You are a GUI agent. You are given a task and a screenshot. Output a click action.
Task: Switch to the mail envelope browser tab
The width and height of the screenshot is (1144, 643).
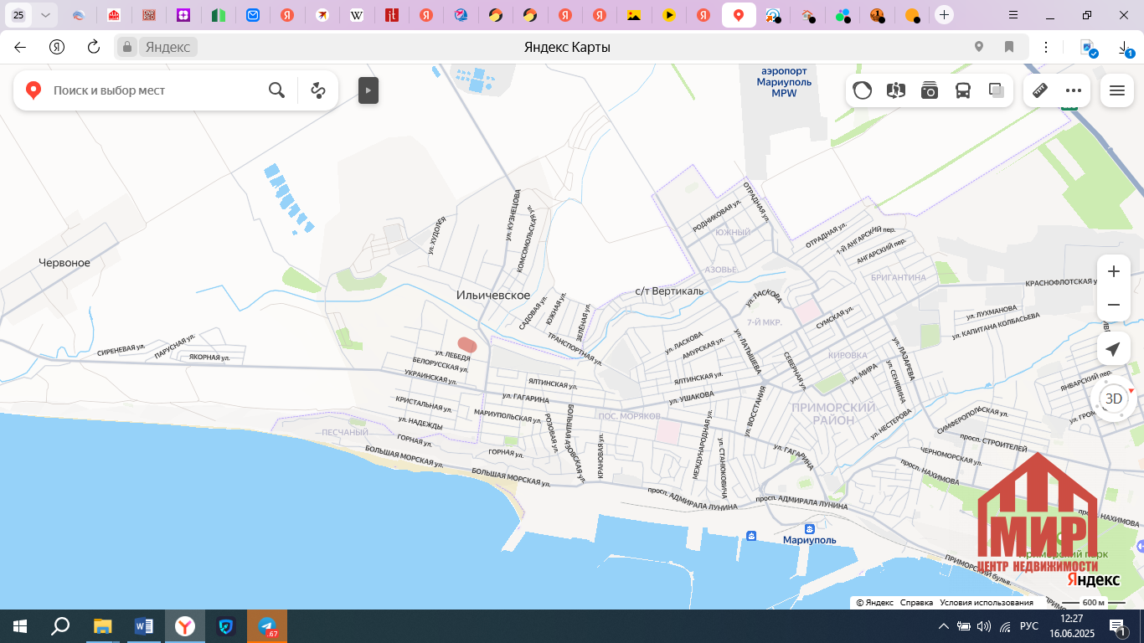(253, 15)
